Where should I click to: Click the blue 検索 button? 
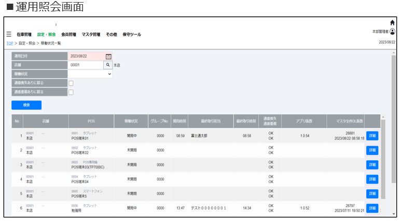tap(26, 105)
